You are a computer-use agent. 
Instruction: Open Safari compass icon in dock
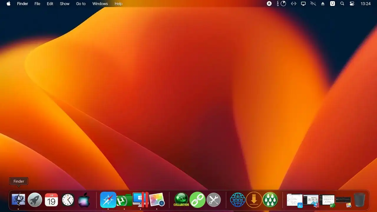108,200
